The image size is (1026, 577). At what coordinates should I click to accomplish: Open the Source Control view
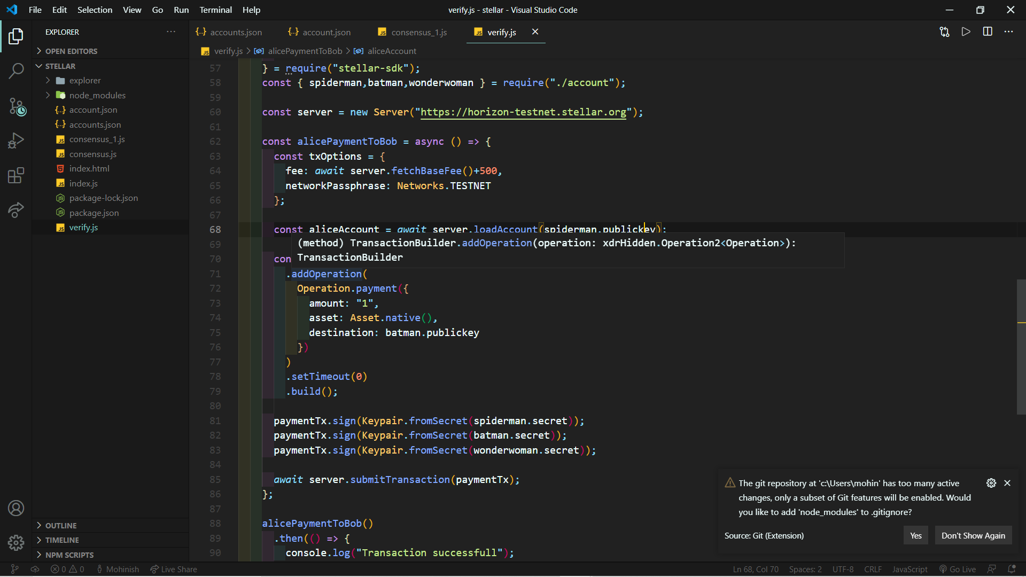[x=16, y=106]
